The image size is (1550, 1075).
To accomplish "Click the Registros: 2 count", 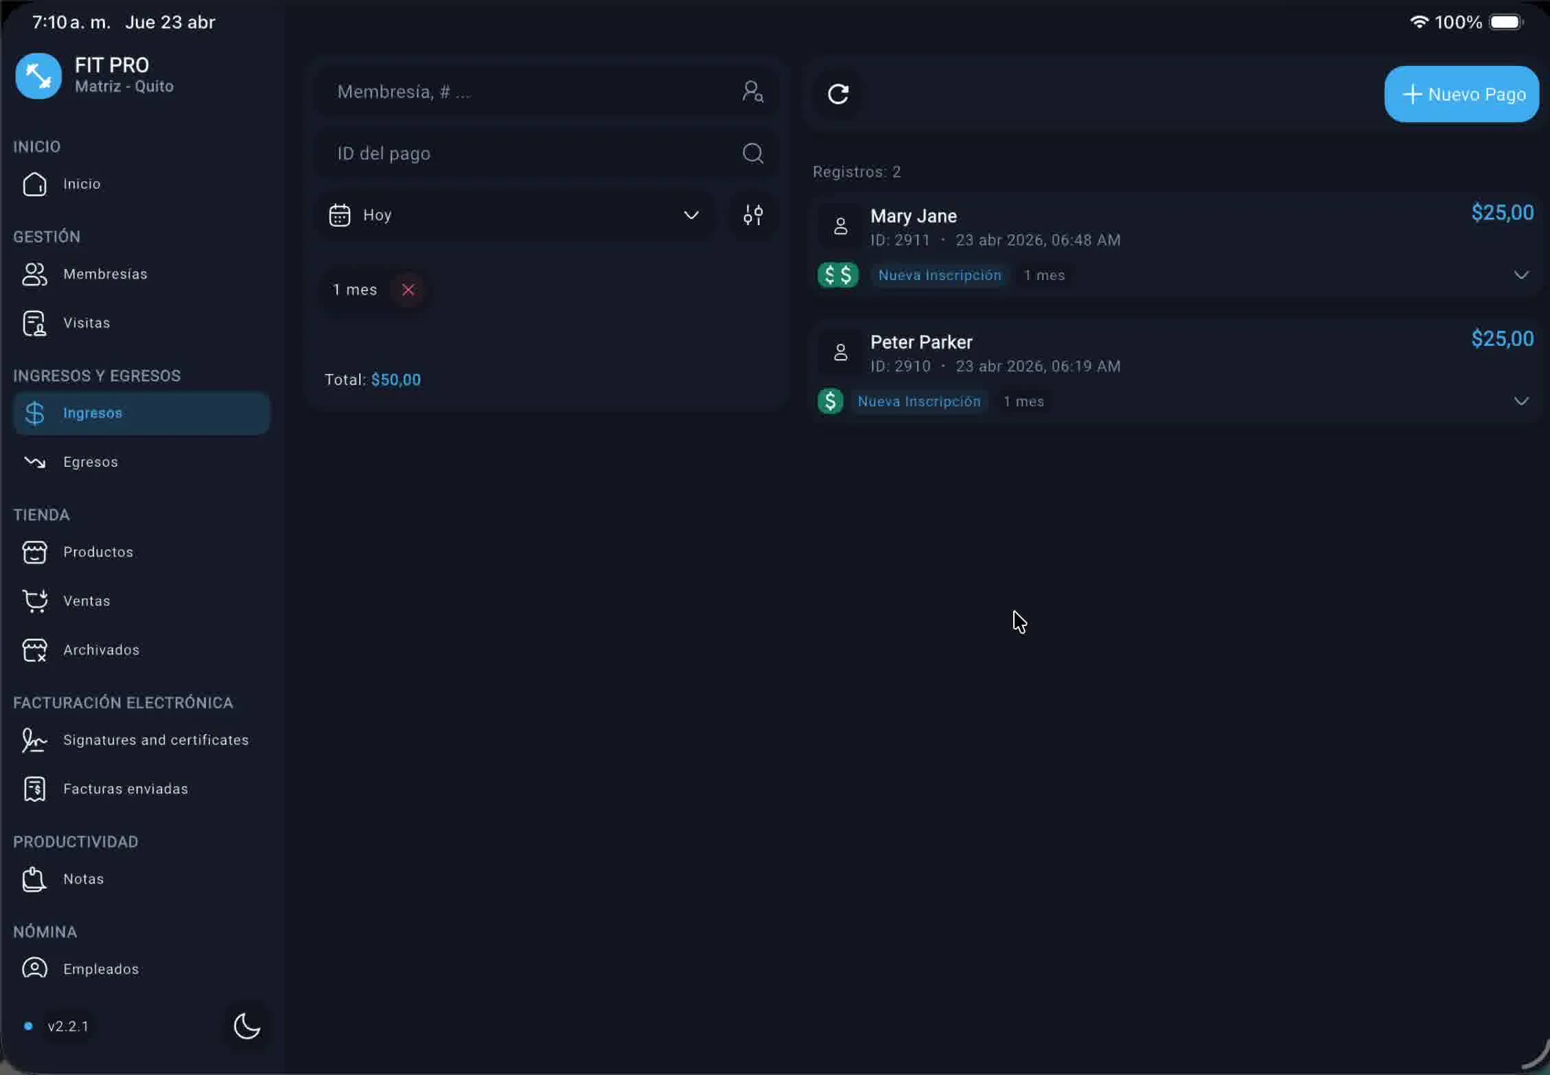I will pyautogui.click(x=857, y=172).
